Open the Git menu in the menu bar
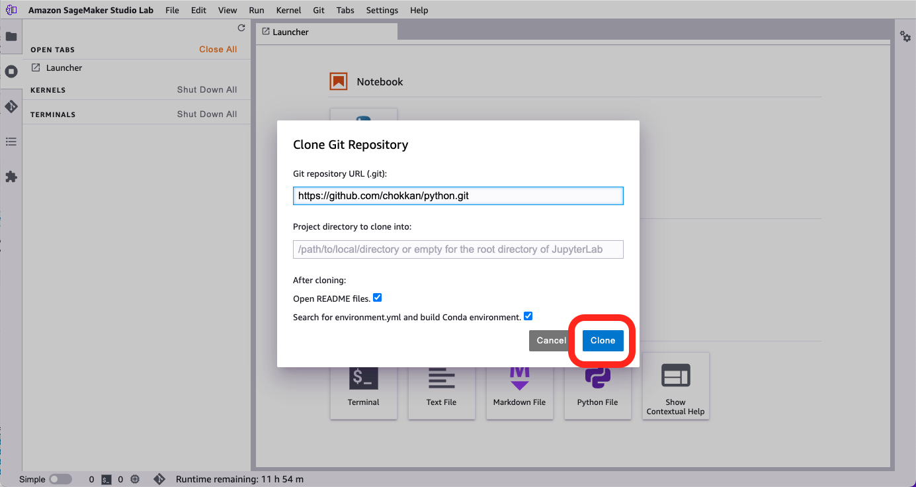 (x=319, y=10)
